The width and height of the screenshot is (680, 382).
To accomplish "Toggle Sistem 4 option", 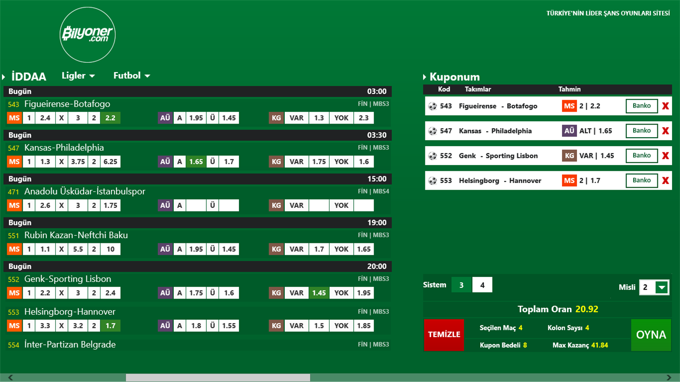I will (482, 285).
